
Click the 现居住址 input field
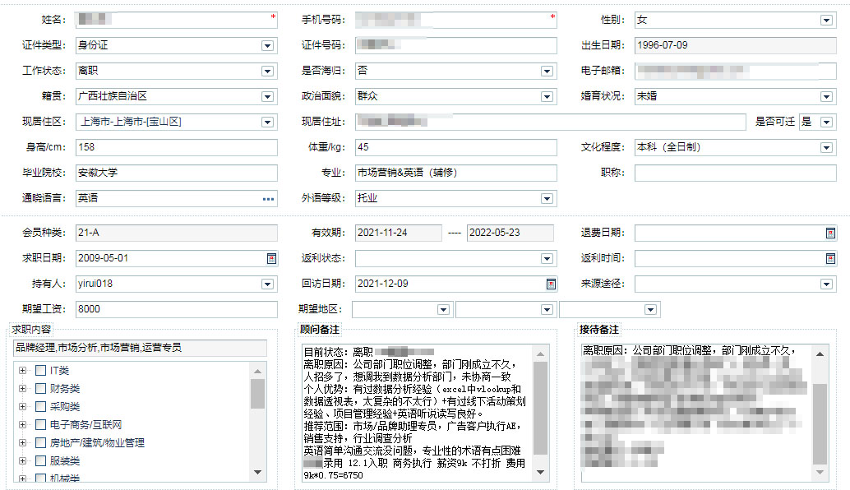pos(551,122)
